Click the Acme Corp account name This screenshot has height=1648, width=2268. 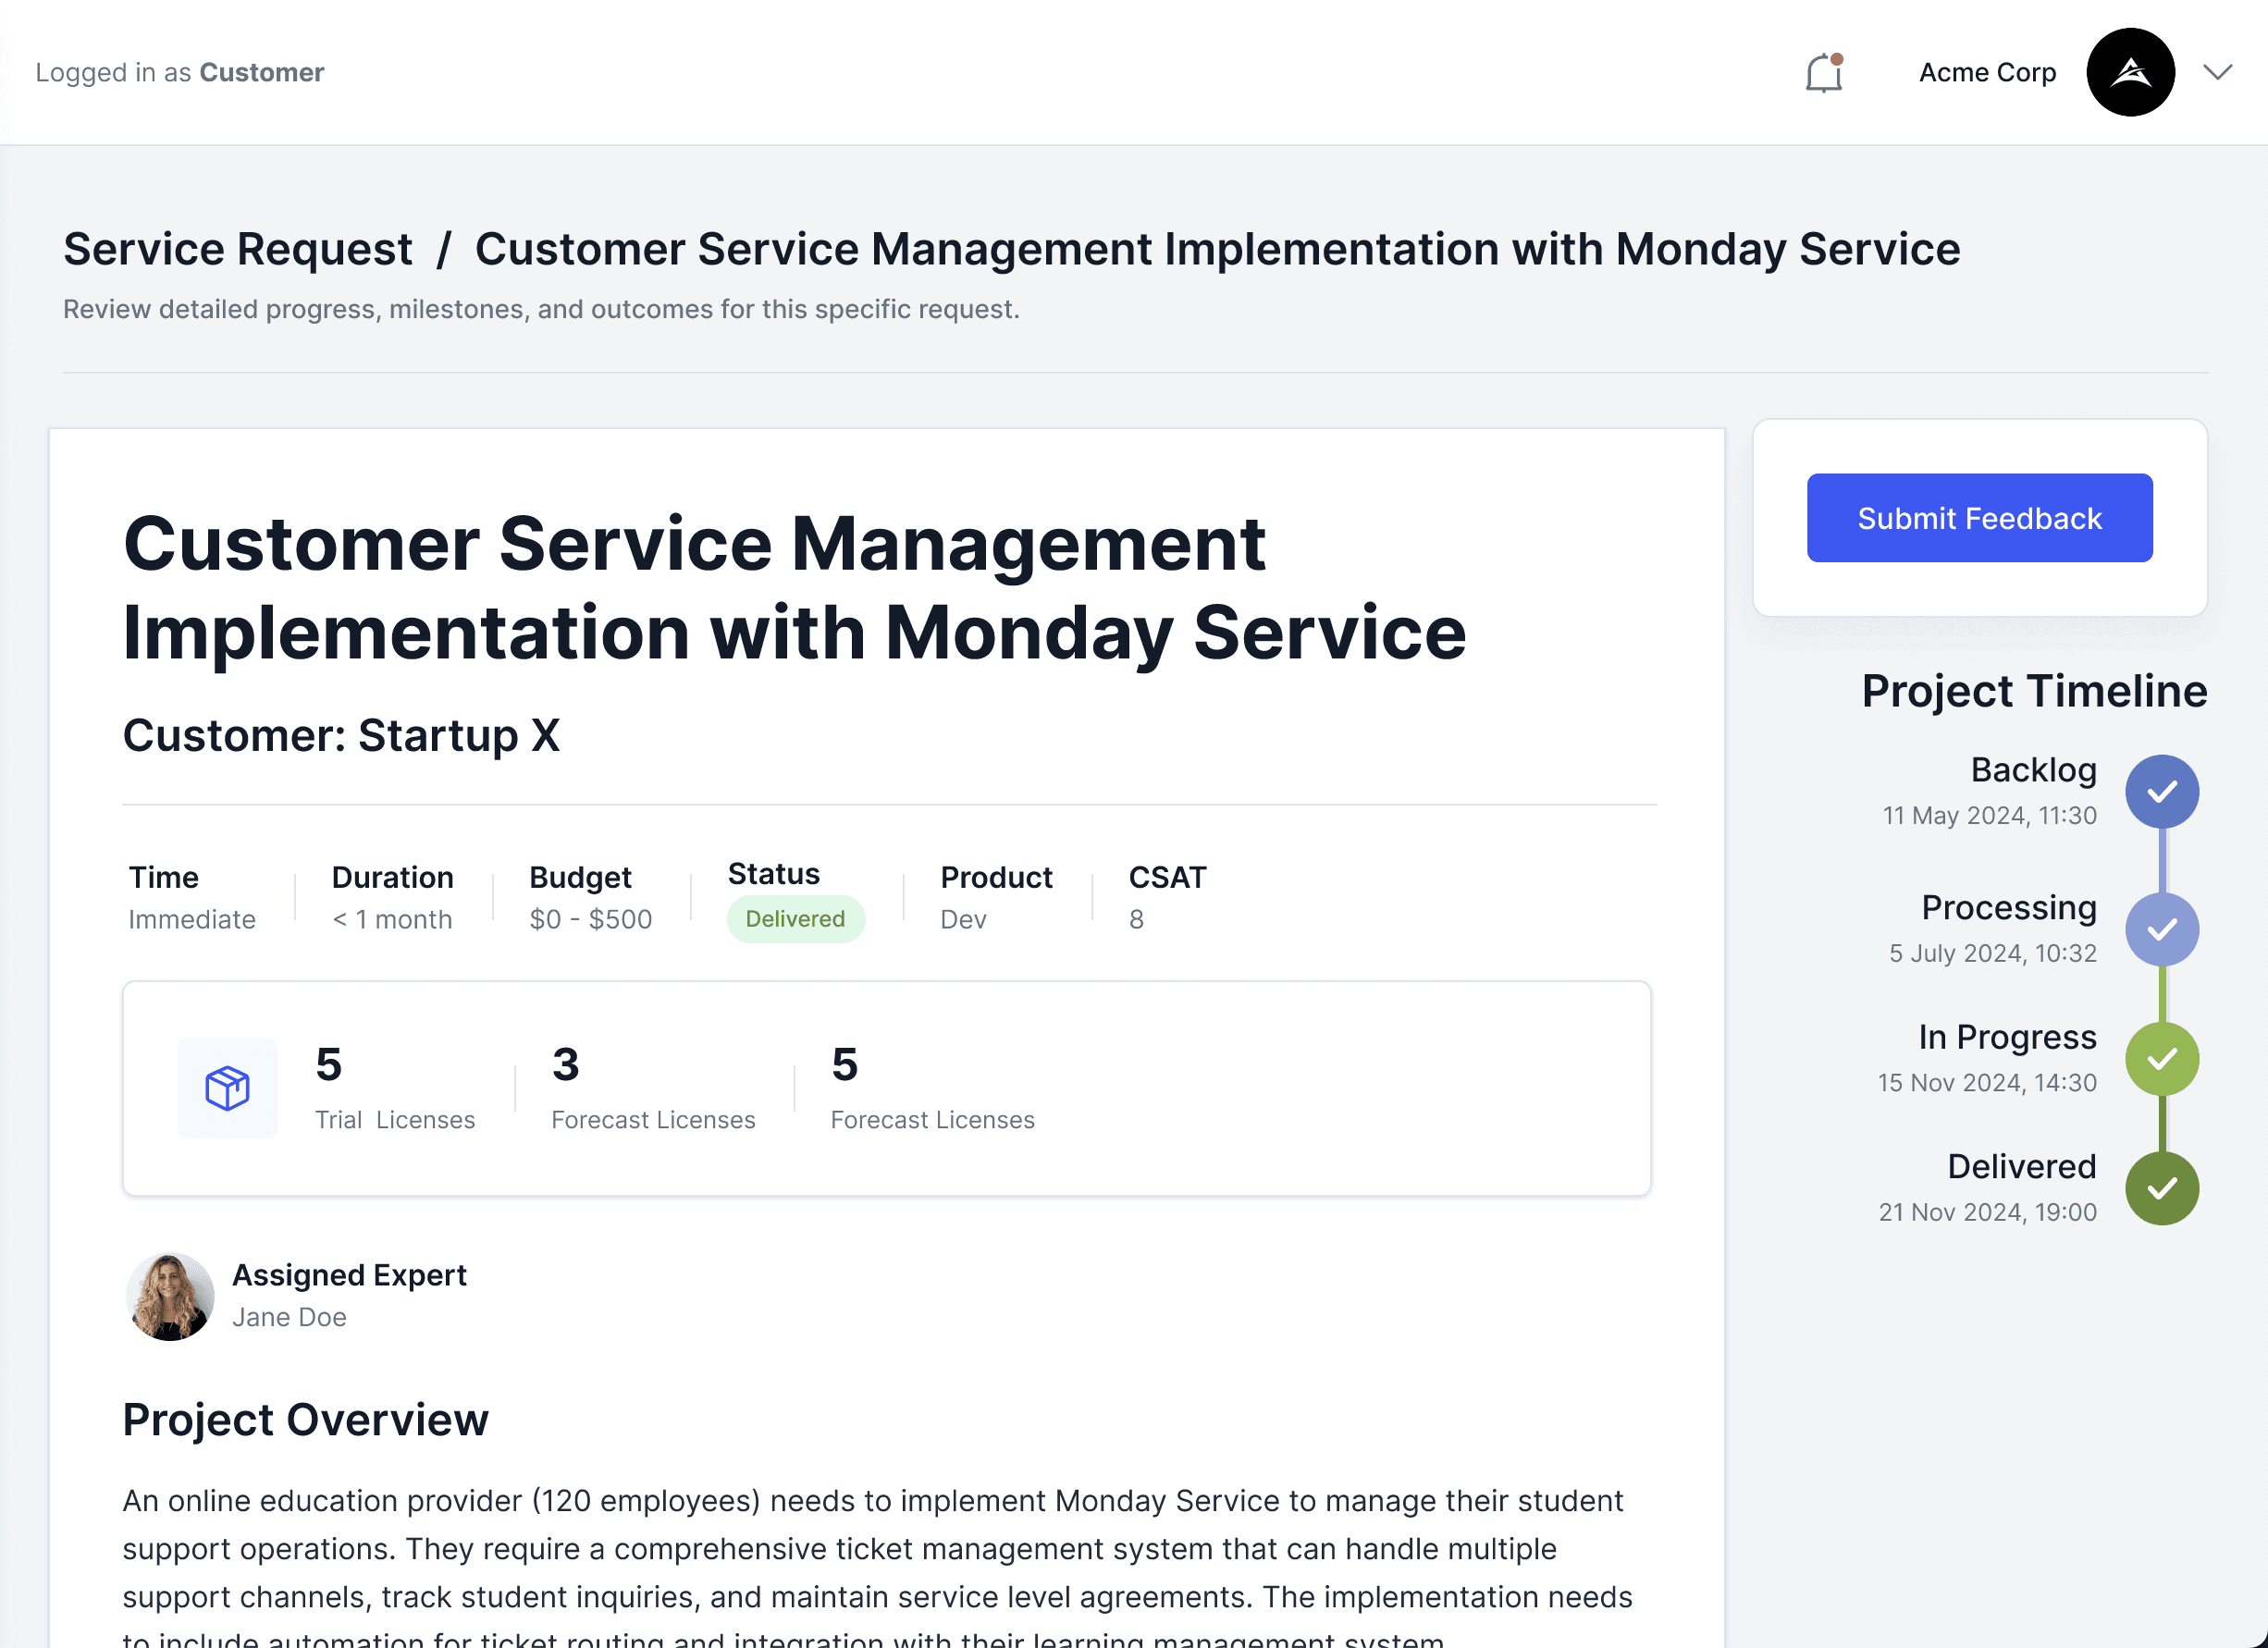point(1987,73)
